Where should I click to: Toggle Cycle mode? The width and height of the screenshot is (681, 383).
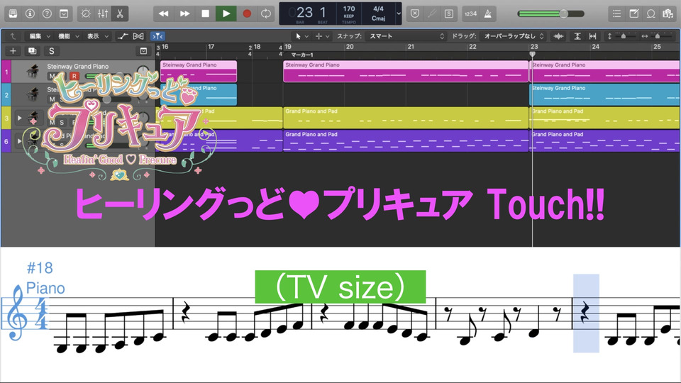click(x=266, y=14)
